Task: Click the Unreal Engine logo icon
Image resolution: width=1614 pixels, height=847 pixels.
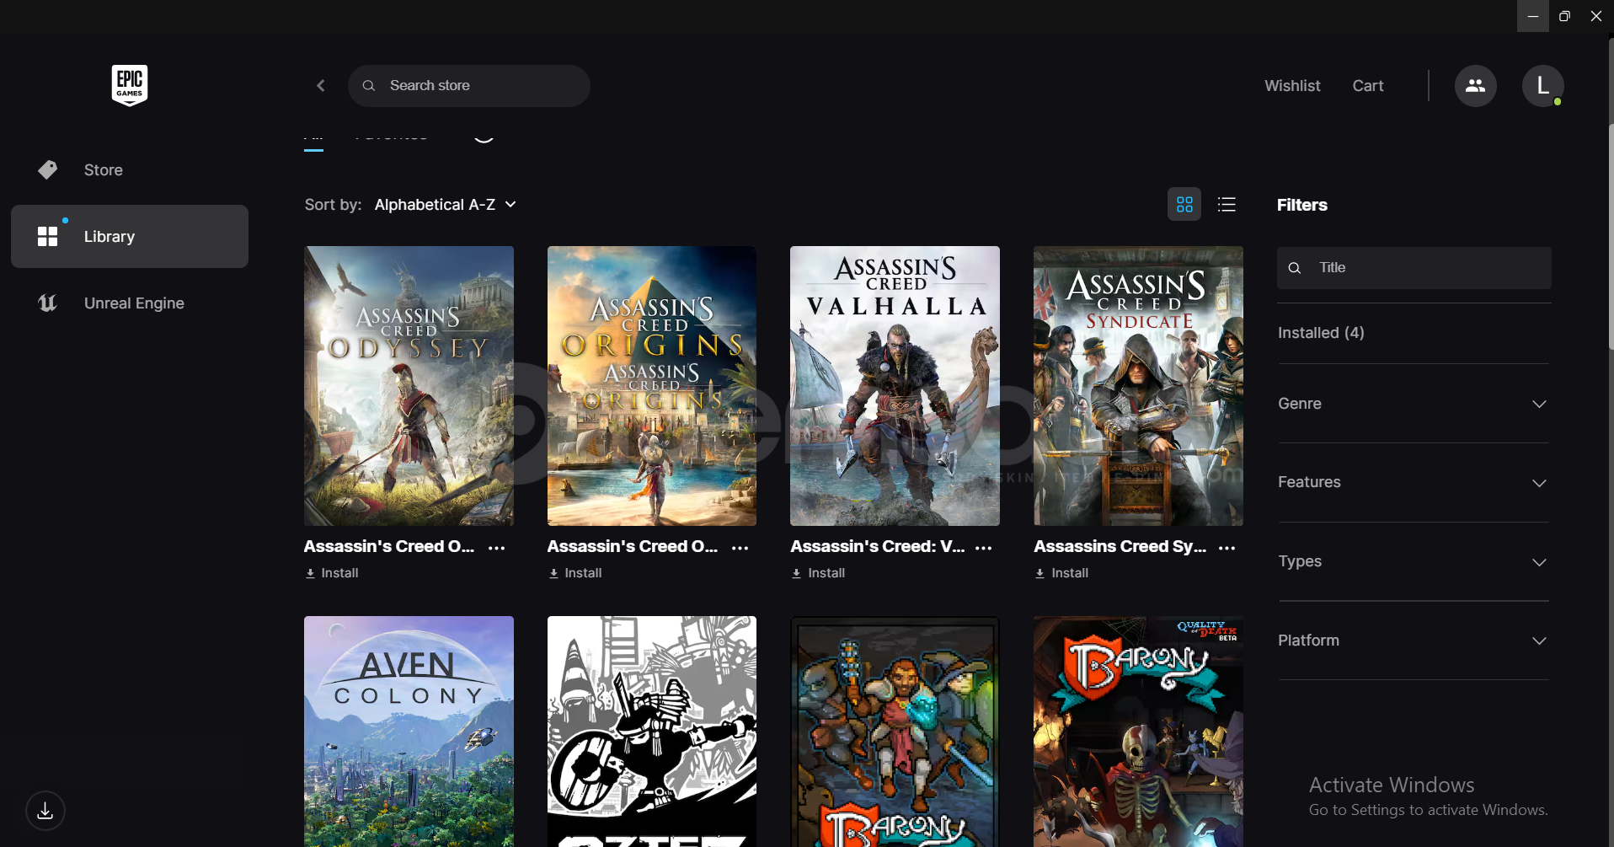Action: pos(48,303)
